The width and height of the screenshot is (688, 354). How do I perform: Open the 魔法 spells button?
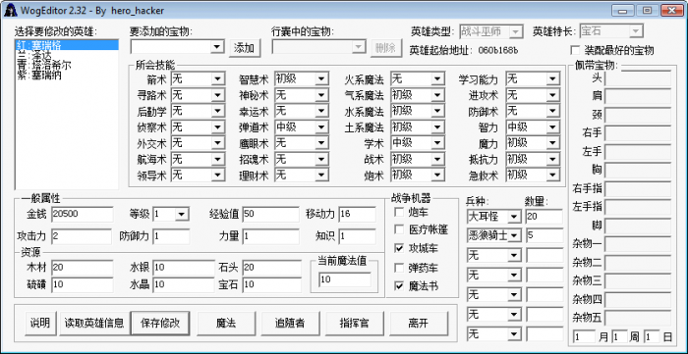[226, 324]
